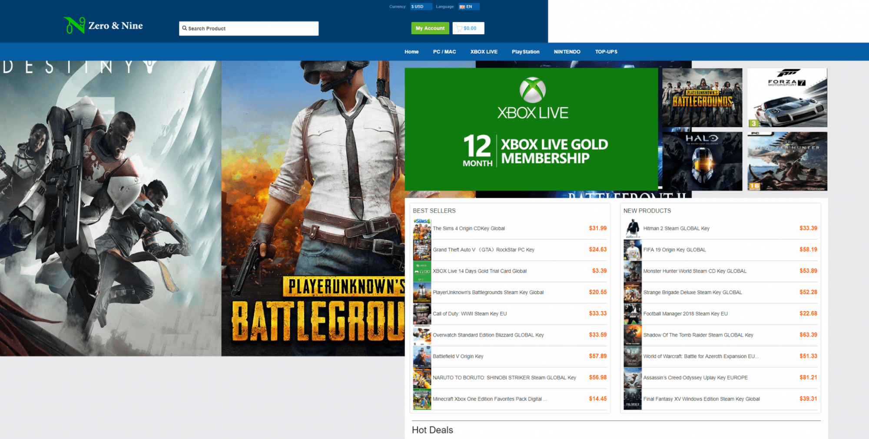Open the Strange Brigade Deluxe thumbnail

coord(633,292)
